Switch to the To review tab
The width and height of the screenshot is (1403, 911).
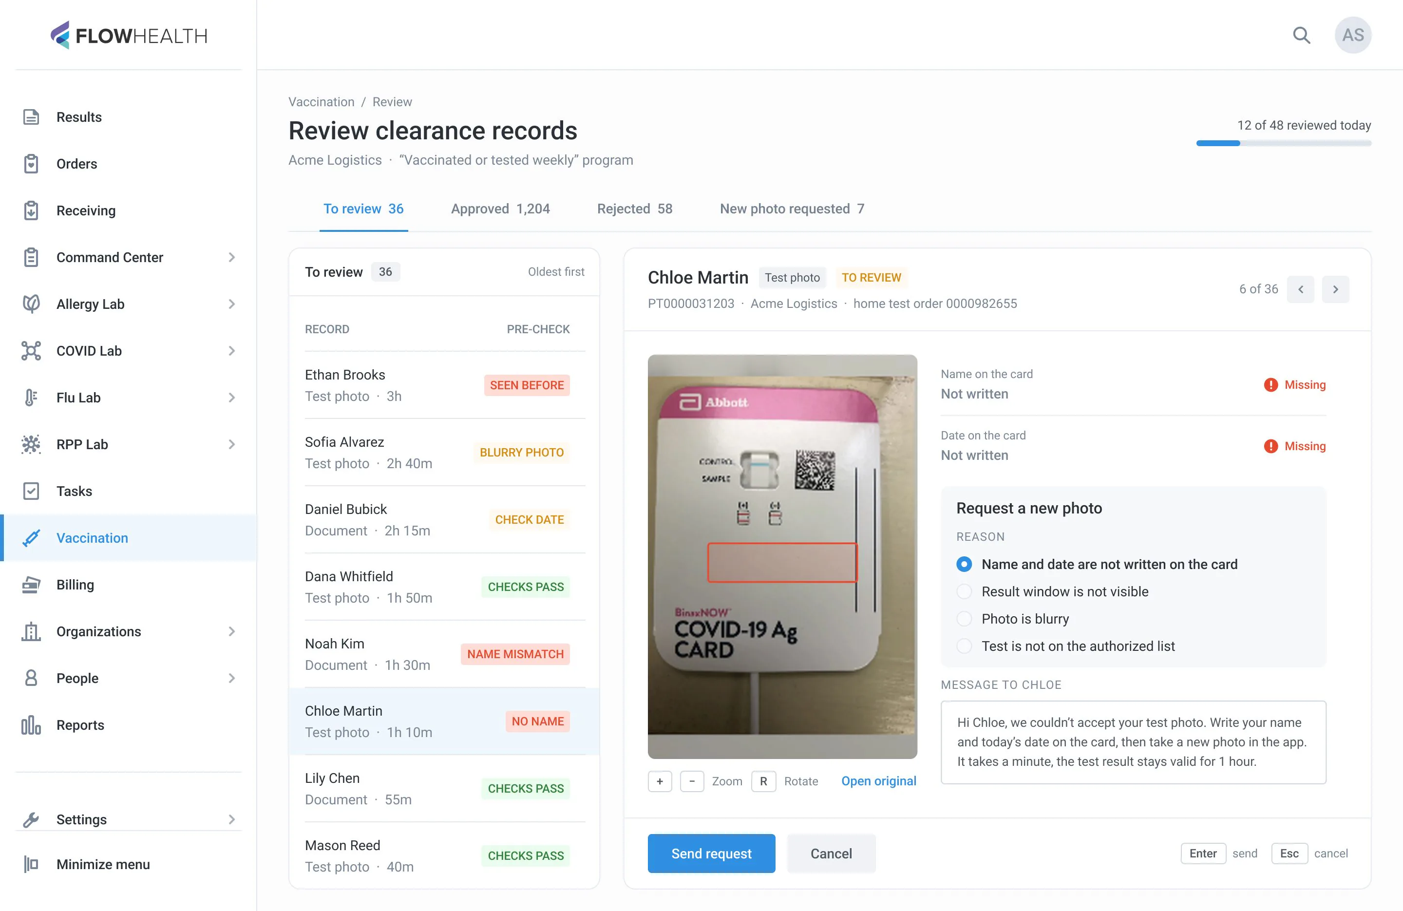tap(363, 209)
